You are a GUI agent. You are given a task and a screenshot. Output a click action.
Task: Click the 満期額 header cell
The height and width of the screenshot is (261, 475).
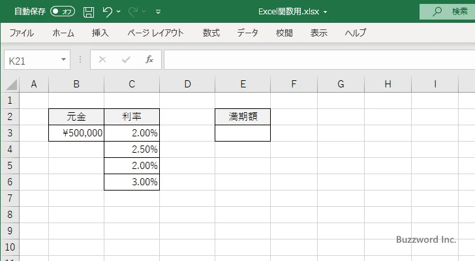tap(243, 117)
